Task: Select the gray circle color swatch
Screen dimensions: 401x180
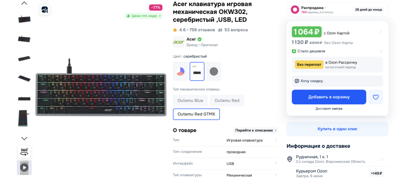Action: click(214, 72)
